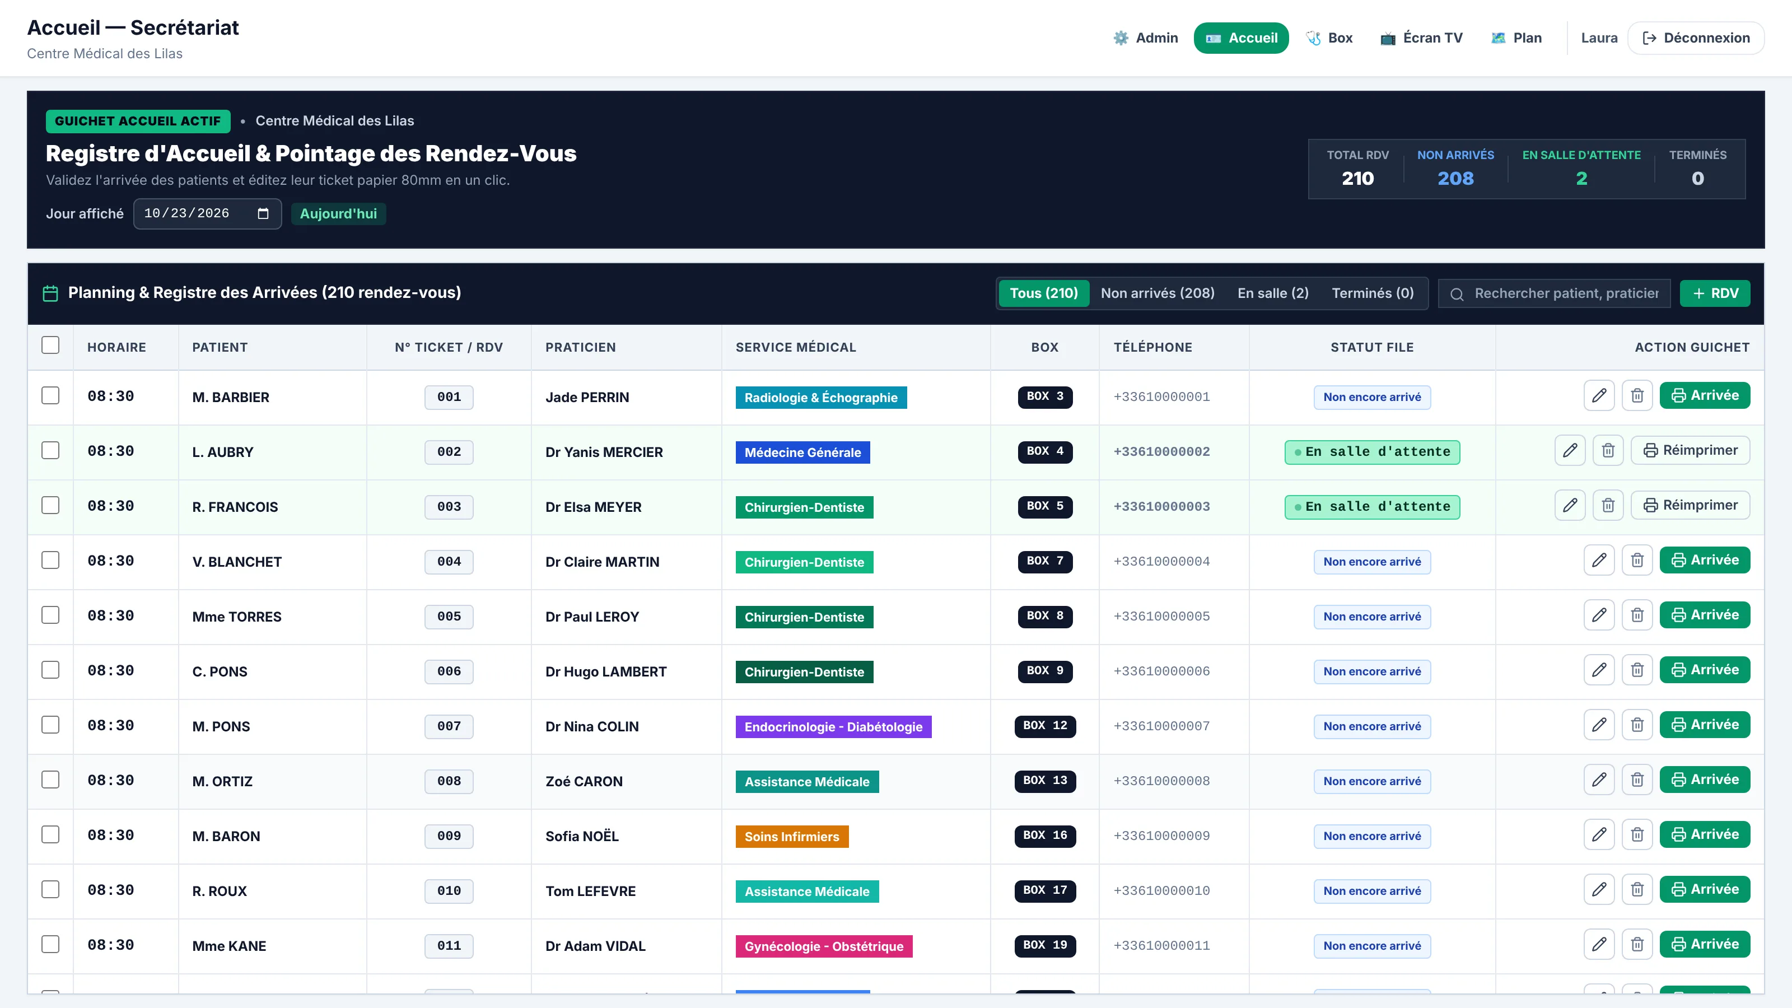Click trash icon on M. BARON row
1792x1008 pixels.
pos(1637,836)
